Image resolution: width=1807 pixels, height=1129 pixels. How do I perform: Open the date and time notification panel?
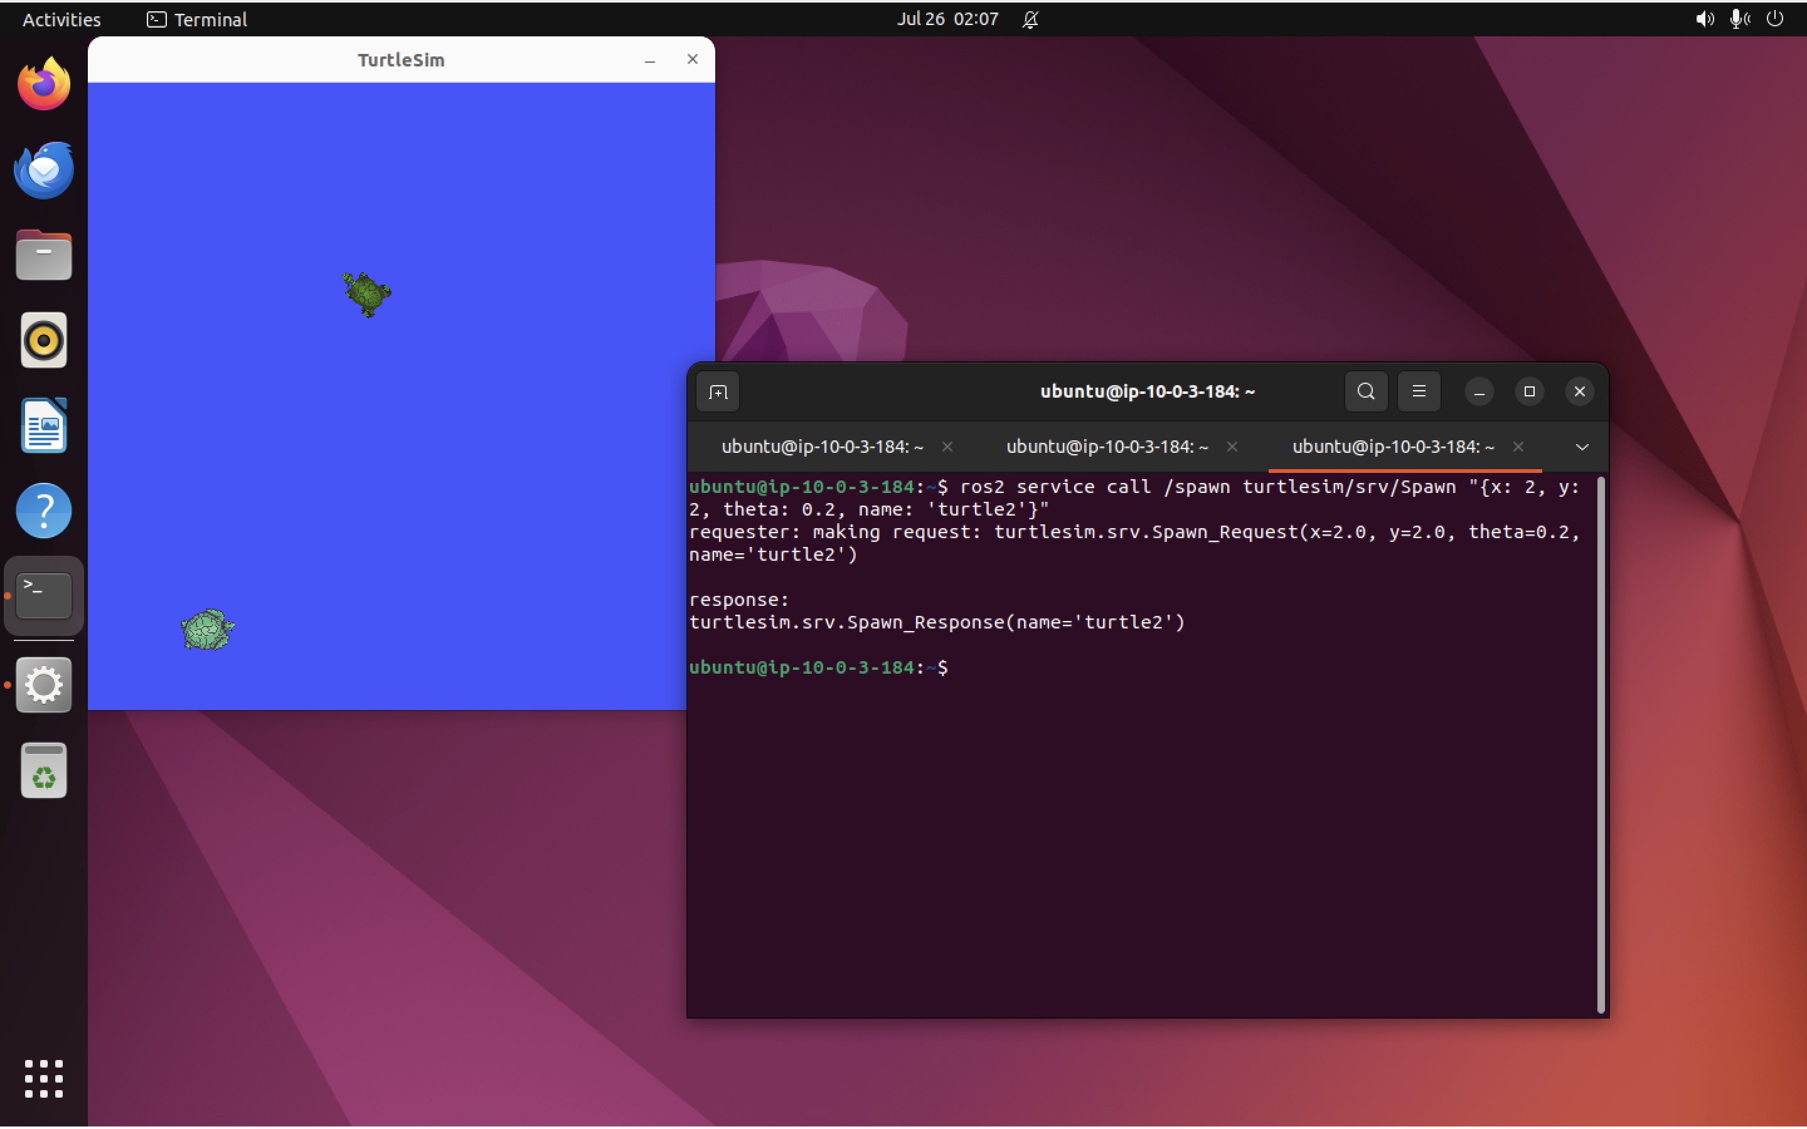pos(947,19)
